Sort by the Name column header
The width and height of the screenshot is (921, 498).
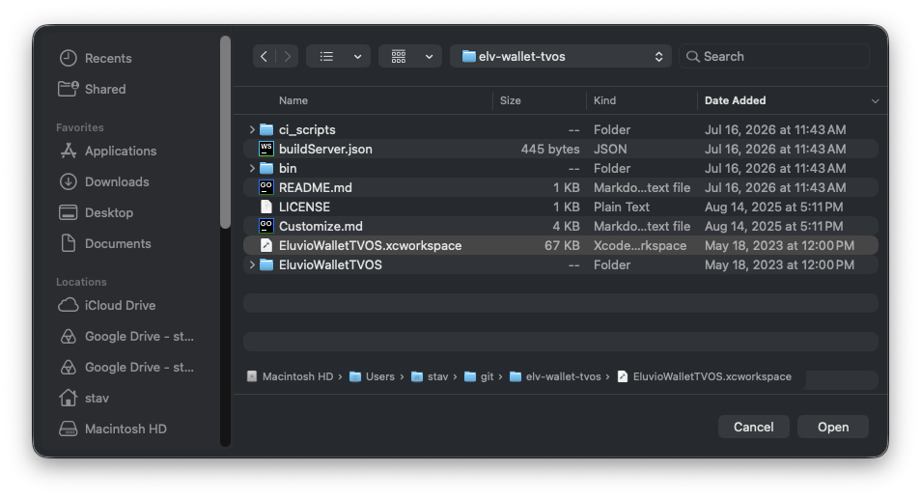pos(293,100)
